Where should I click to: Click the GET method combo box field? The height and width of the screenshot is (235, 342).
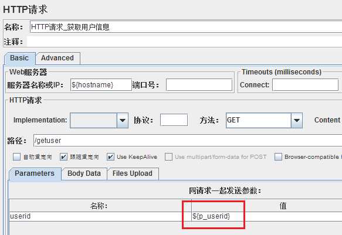(x=259, y=120)
